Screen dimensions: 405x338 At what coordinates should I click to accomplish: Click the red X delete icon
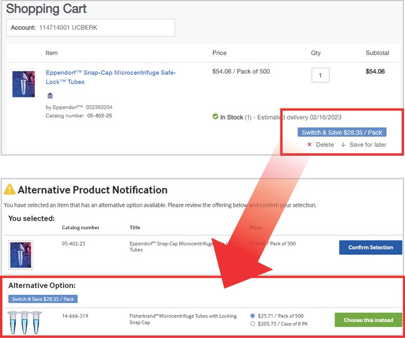pos(309,145)
